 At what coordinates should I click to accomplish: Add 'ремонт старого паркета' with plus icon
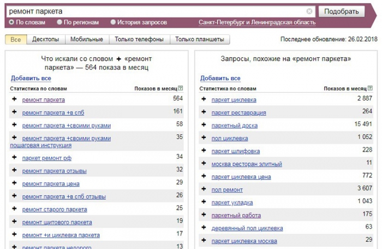click(14, 209)
